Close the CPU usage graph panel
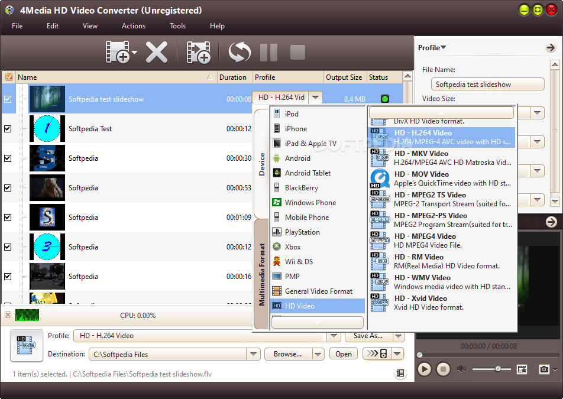Image resolution: width=563 pixels, height=399 pixels. [x=8, y=315]
